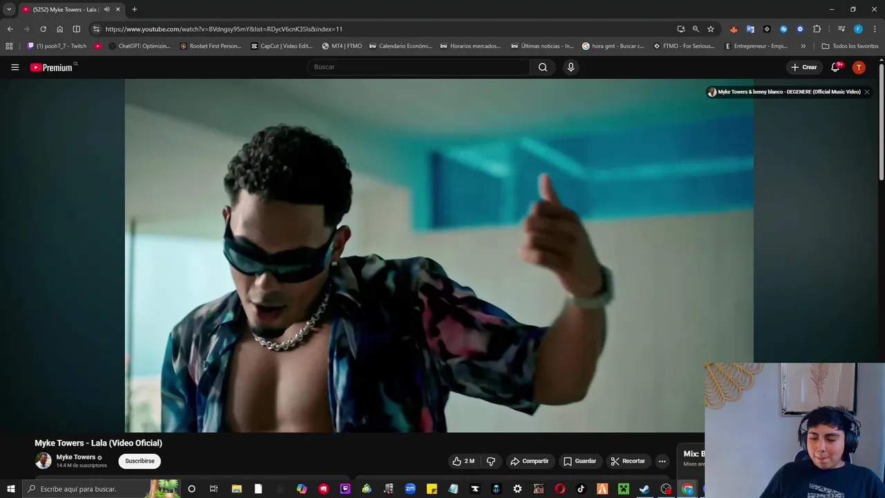Open the Extensions puzzle menu
The image size is (885, 498).
[817, 29]
